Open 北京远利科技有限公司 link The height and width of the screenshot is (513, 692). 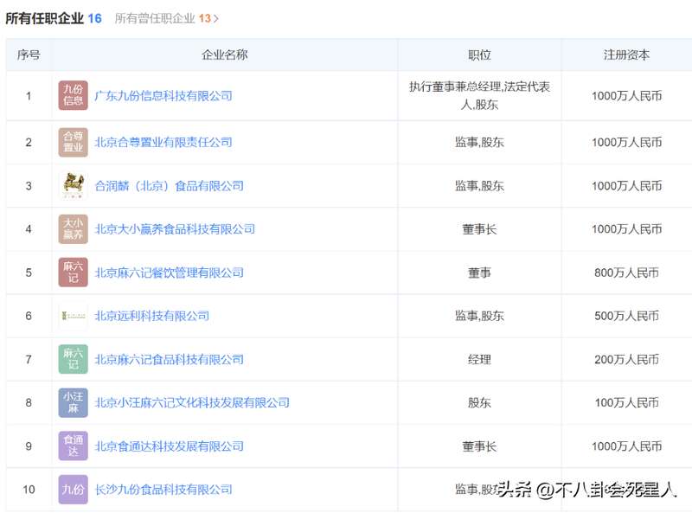pos(152,316)
